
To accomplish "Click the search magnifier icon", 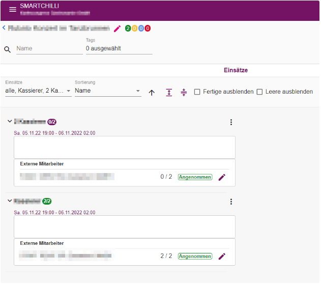I will [x=7, y=49].
